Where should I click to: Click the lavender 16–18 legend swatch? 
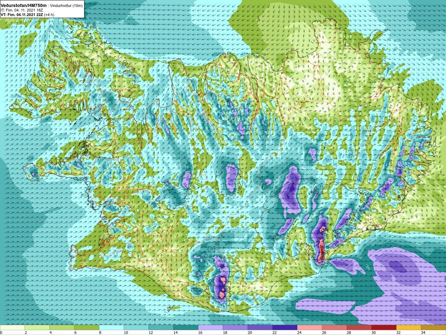coord(210,328)
